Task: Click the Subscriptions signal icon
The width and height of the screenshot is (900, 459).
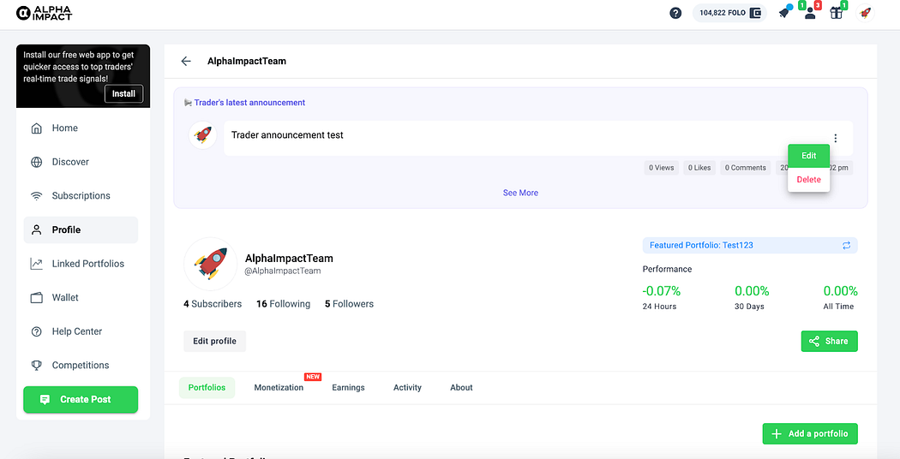Action: [x=36, y=195]
